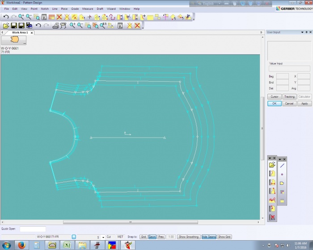
Task: Click the Value Input field
Action: point(289,69)
